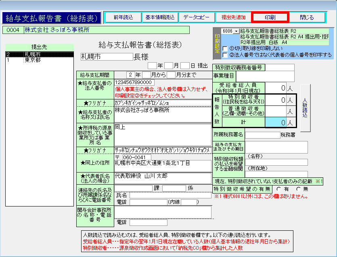The image size is (337, 257).
Task: Enable ①切り取り線を印刷しない checkbox
Action: tap(225, 48)
